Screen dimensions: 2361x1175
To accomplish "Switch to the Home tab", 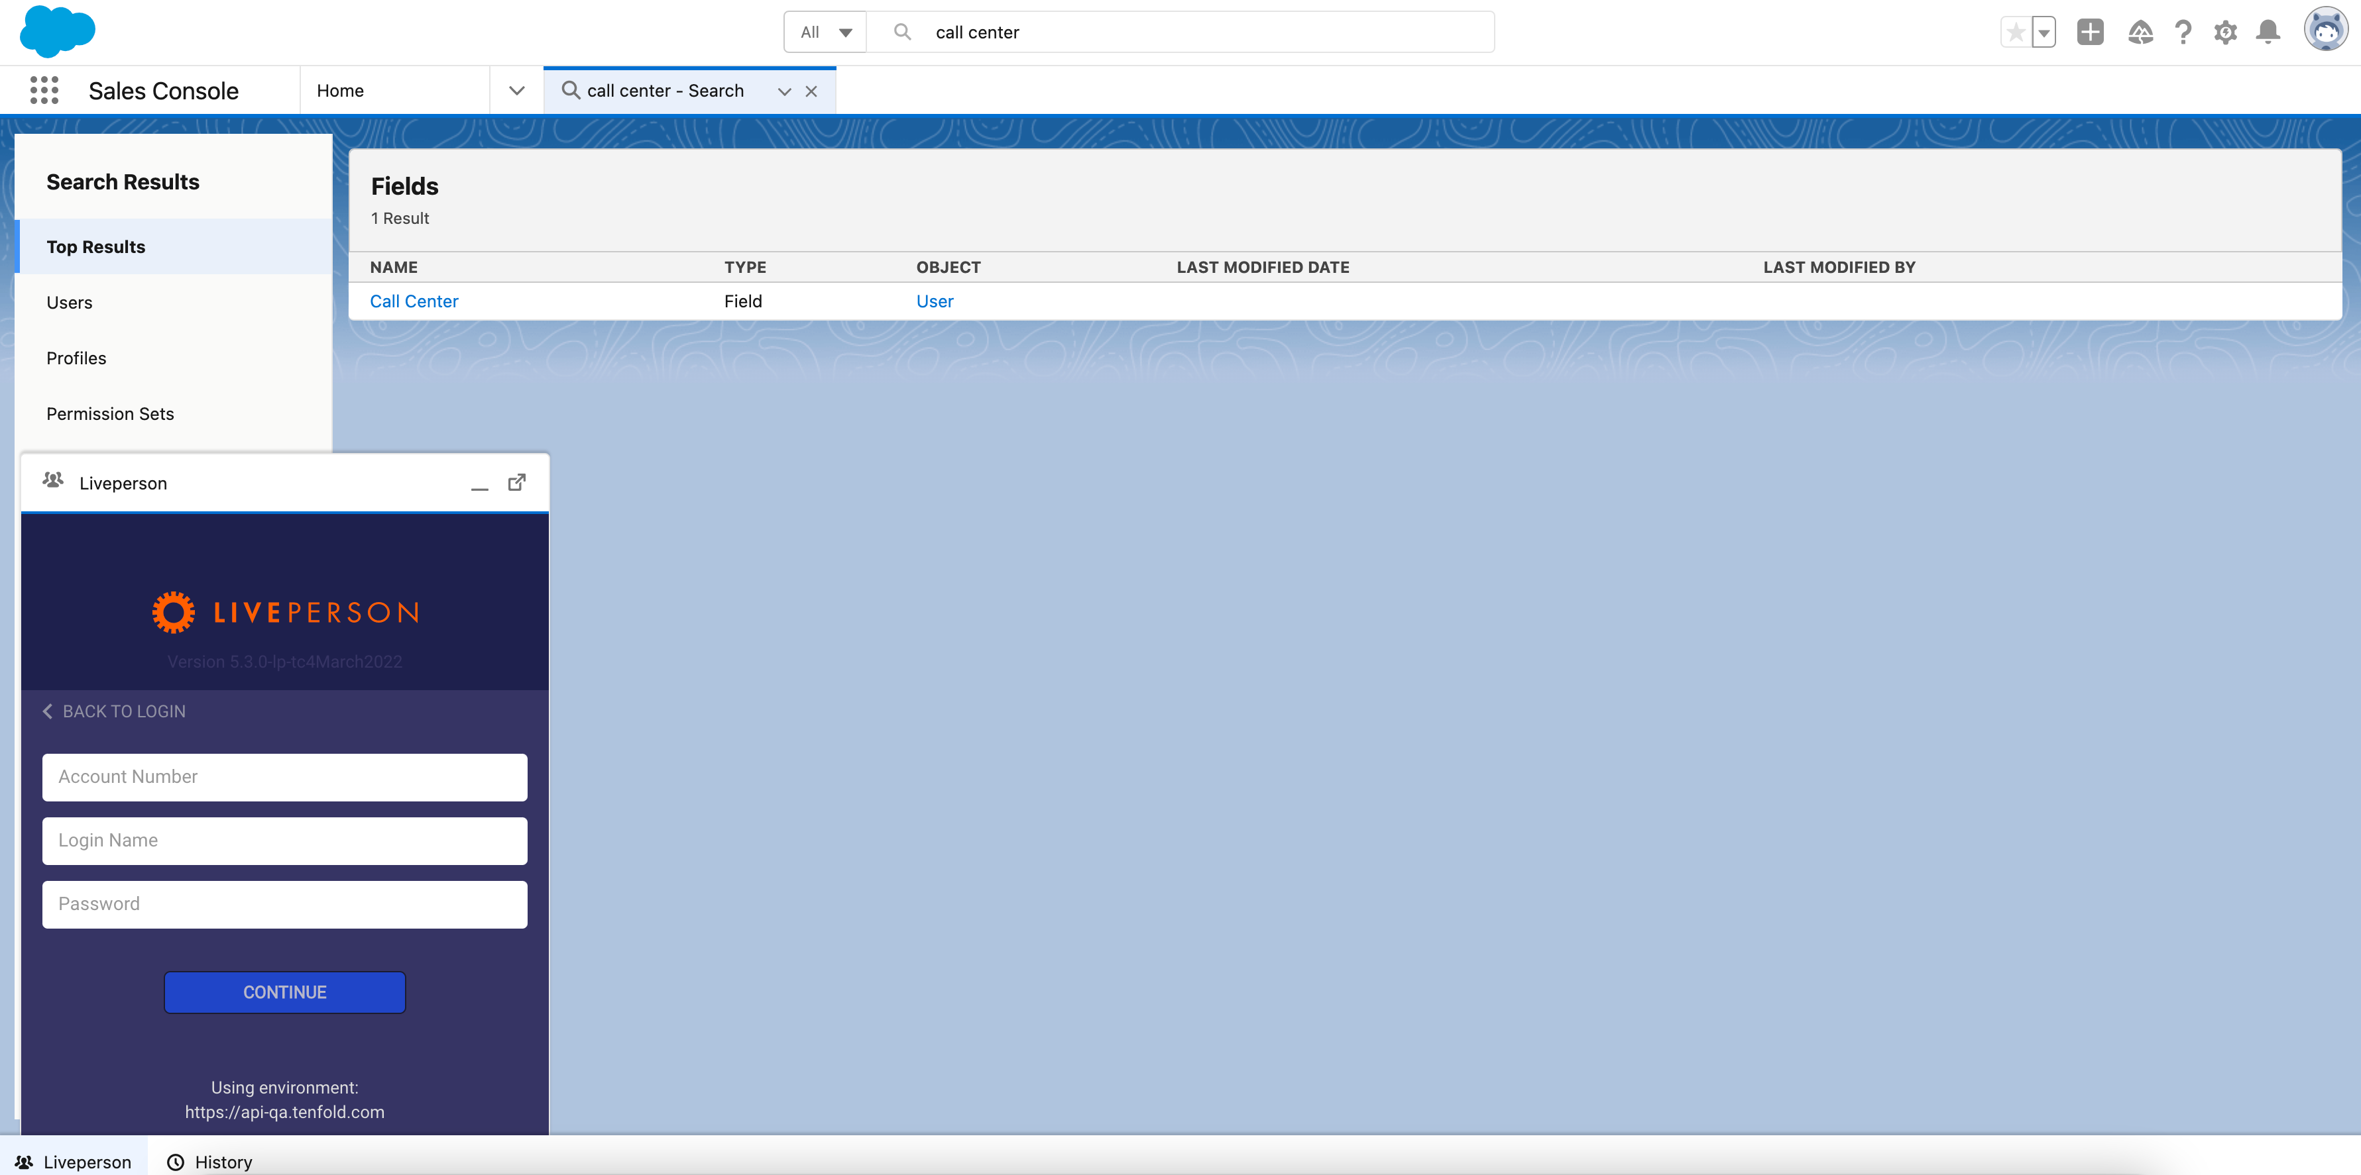I will pyautogui.click(x=395, y=90).
